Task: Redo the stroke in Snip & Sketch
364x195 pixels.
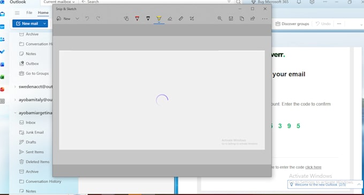Action: coord(98,19)
